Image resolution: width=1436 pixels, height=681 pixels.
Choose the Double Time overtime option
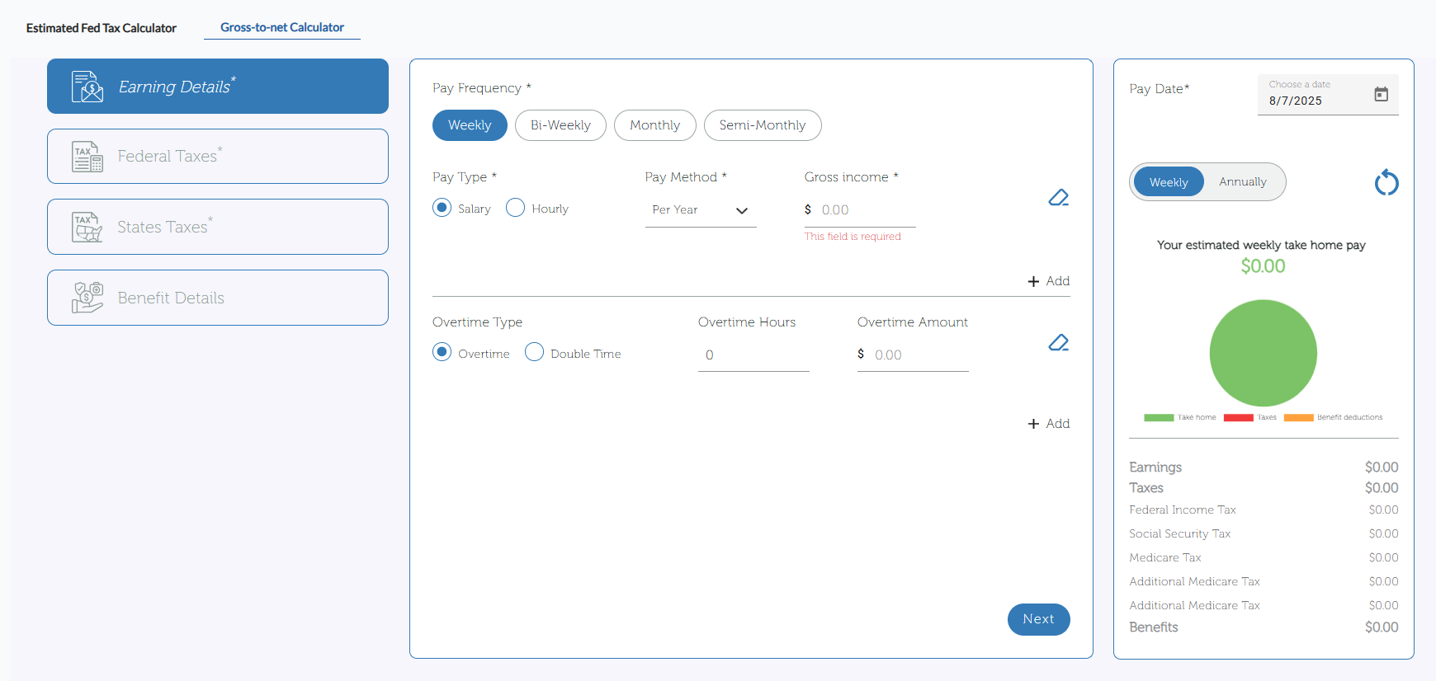click(535, 353)
